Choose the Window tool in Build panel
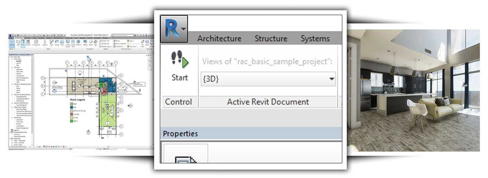488x178 pixels. 28,42
